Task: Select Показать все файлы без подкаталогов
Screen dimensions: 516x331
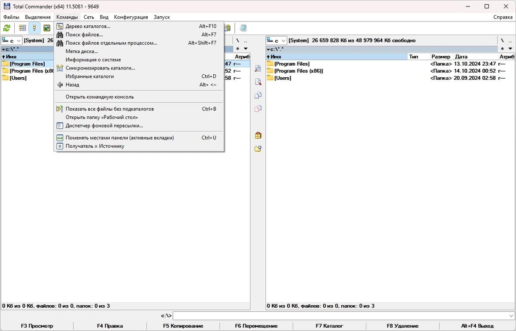Action: [x=139, y=109]
